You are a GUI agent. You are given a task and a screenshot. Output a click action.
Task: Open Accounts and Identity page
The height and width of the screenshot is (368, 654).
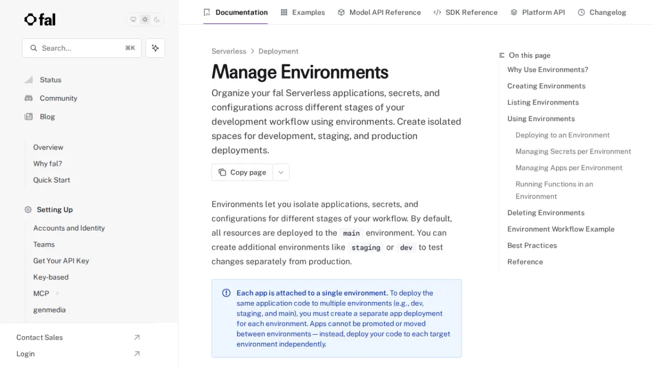click(x=69, y=228)
